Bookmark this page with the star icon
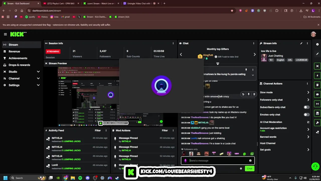Screen dimensions: 321x181 click(x=232, y=11)
